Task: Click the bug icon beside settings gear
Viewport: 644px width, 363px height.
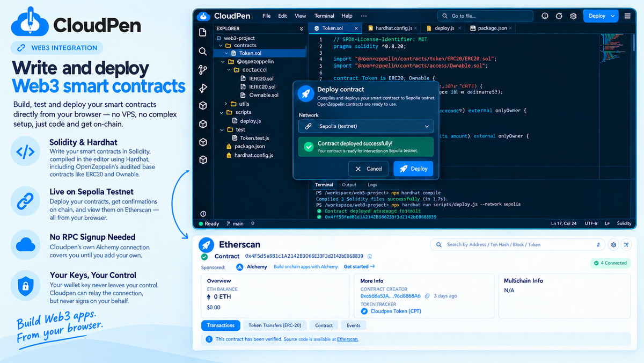Action: coord(559,16)
